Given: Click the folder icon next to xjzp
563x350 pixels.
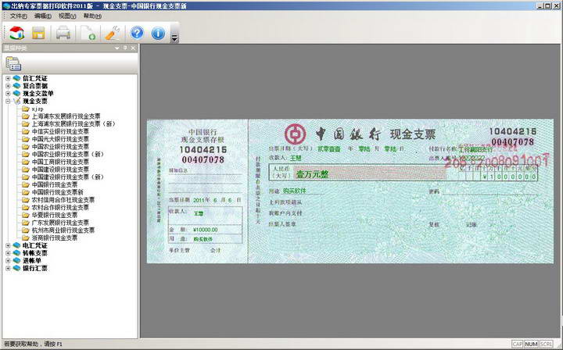Looking at the screenshot, I should click(x=25, y=109).
